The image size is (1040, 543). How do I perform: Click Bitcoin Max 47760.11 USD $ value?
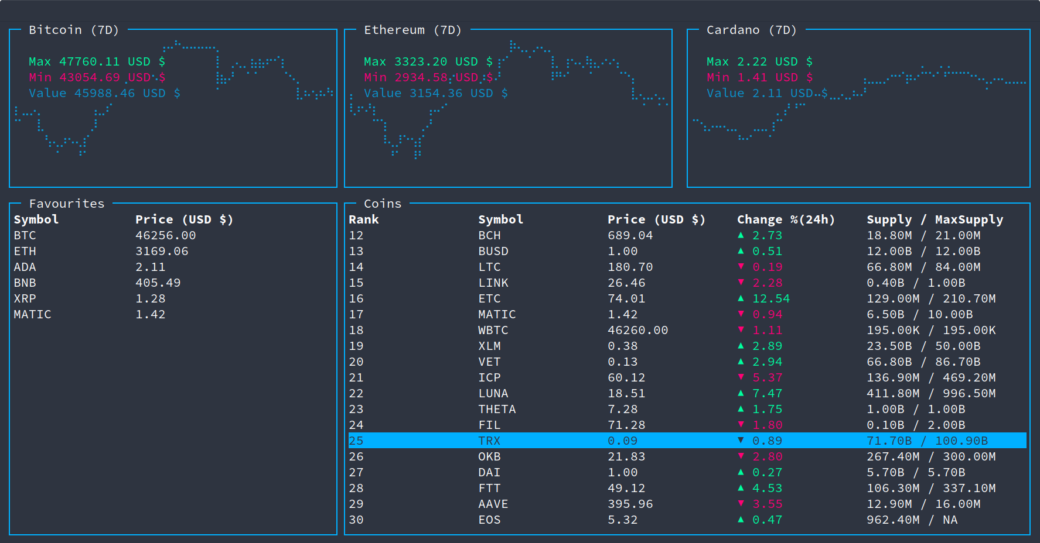pyautogui.click(x=97, y=61)
